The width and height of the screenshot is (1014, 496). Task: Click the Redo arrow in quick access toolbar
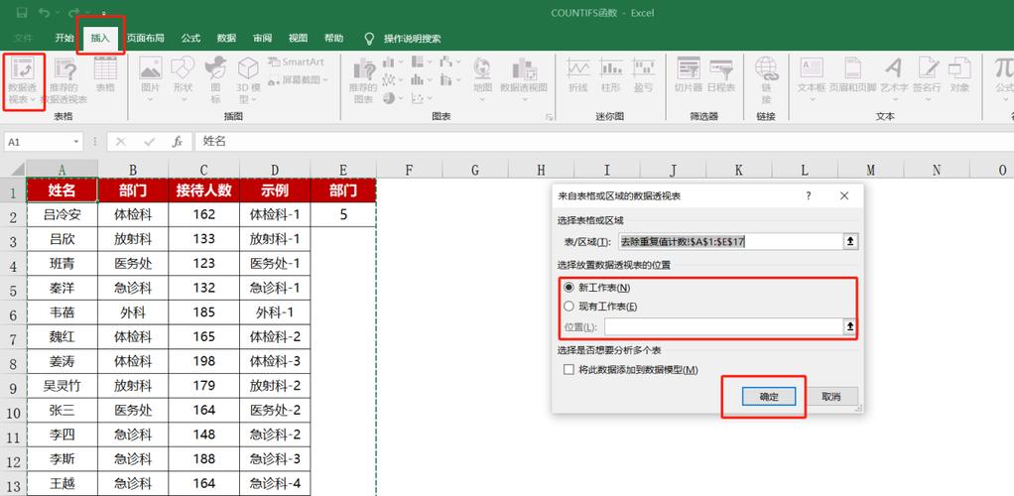point(73,12)
